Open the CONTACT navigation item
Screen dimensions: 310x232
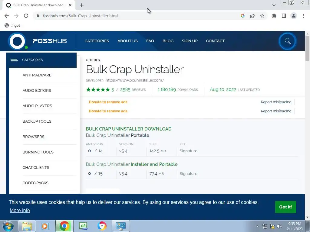(215, 41)
